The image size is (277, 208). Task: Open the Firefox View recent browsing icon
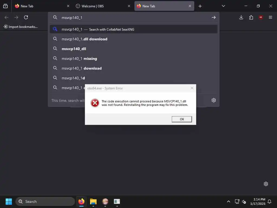tap(5, 6)
